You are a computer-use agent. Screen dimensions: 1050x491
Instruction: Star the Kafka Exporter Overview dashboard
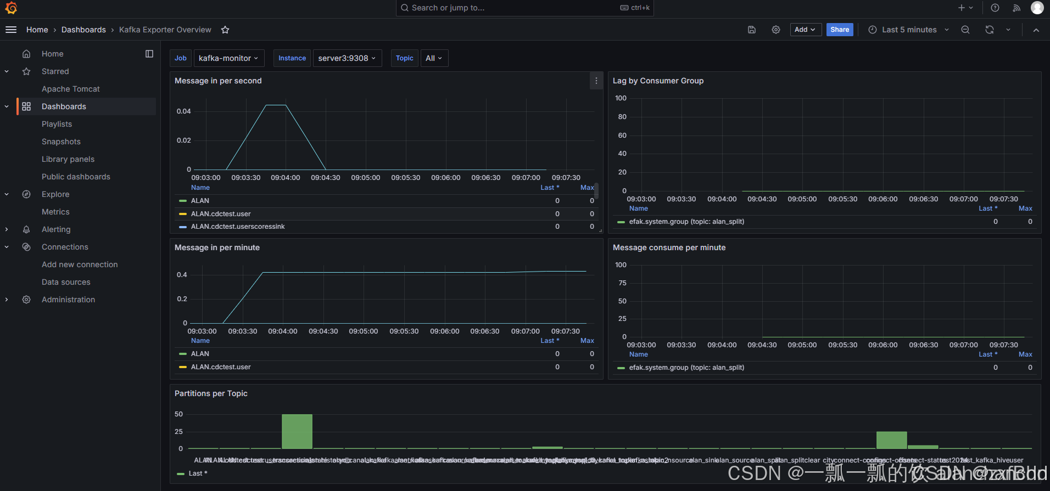pos(225,30)
